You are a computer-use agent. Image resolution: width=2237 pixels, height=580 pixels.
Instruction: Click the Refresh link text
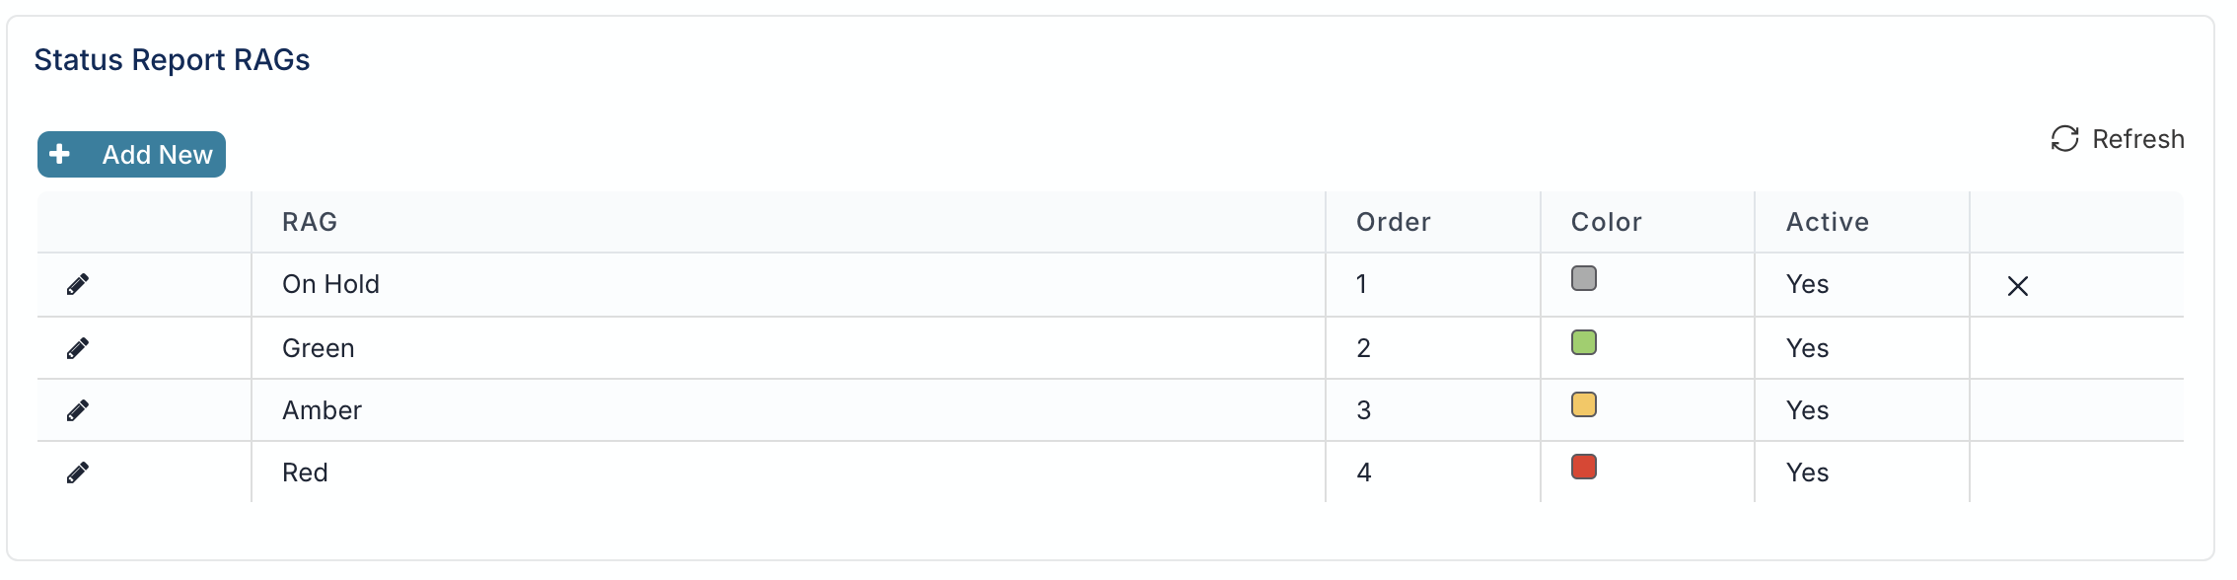click(2138, 139)
